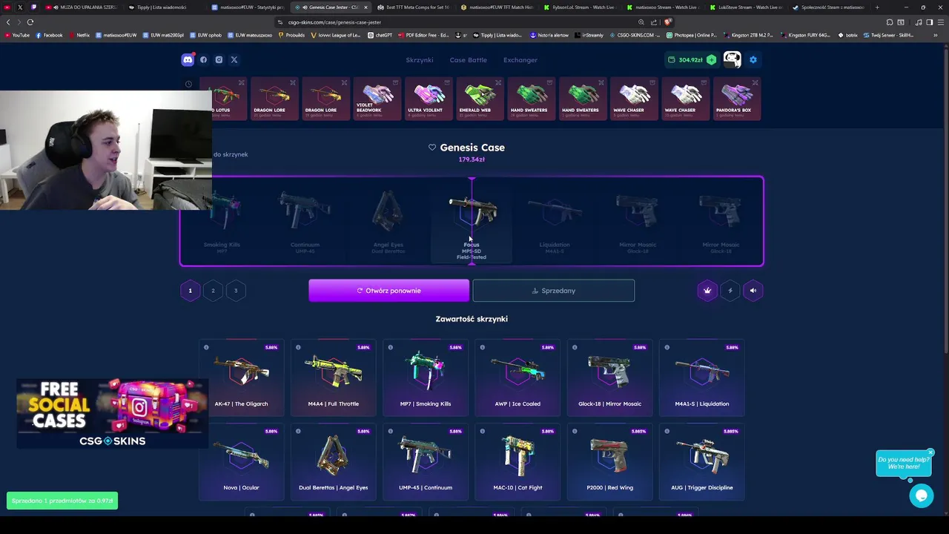Click the recent drops clock icon

pyautogui.click(x=188, y=84)
